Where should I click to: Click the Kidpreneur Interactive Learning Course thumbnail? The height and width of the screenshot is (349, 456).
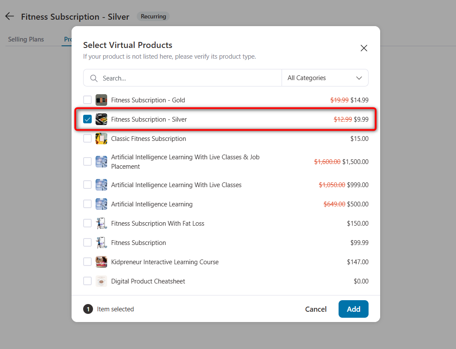(101, 262)
